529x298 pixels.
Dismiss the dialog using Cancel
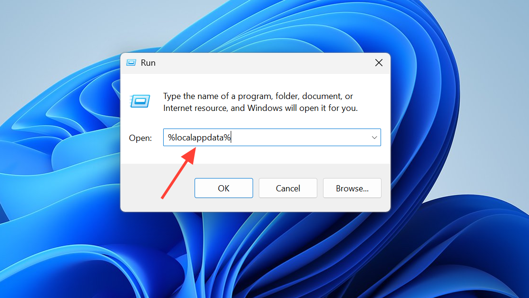288,188
